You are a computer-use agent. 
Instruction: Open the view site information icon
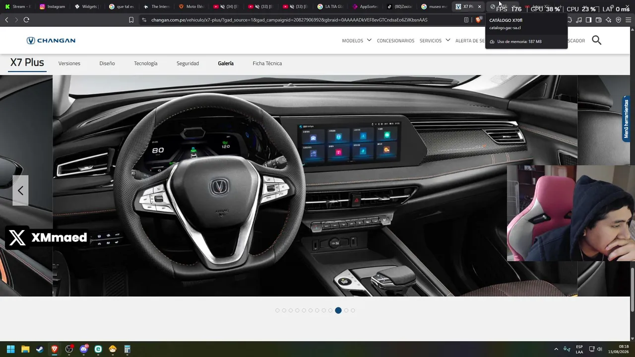tap(144, 20)
